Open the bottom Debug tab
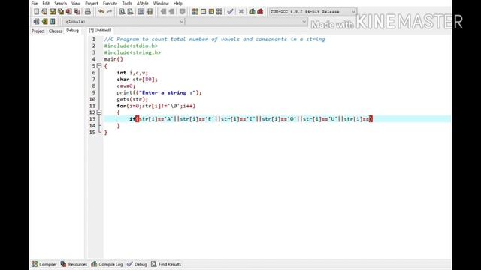 coord(137,264)
